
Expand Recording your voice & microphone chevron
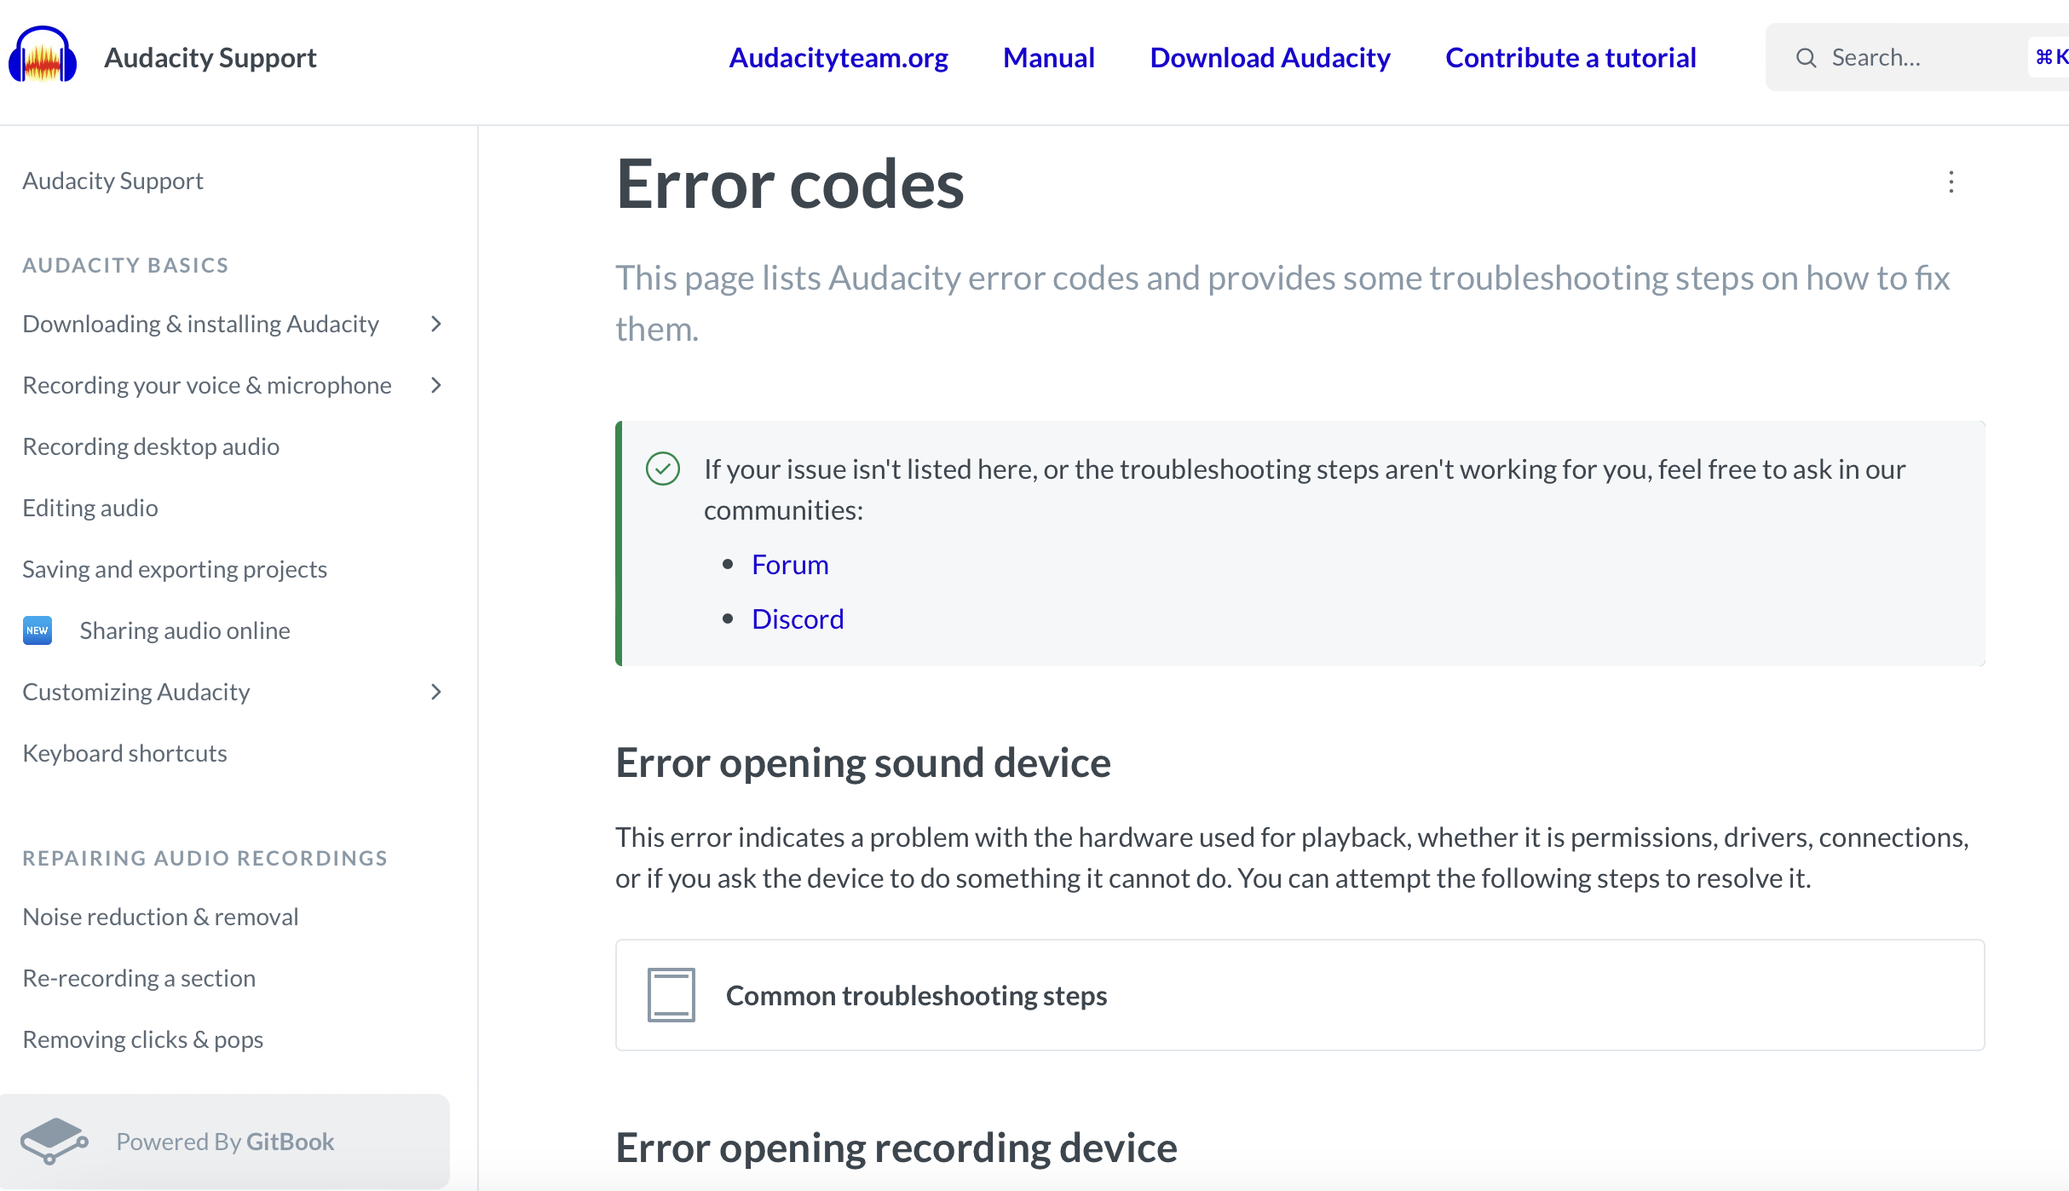coord(436,385)
